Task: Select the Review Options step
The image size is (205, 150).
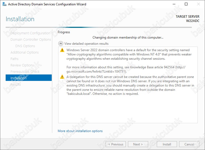Action: click(x=22, y=65)
